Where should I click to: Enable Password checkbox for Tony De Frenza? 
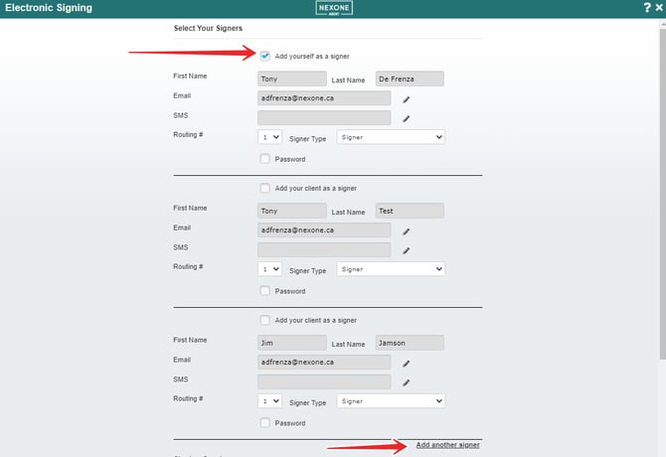click(x=265, y=159)
